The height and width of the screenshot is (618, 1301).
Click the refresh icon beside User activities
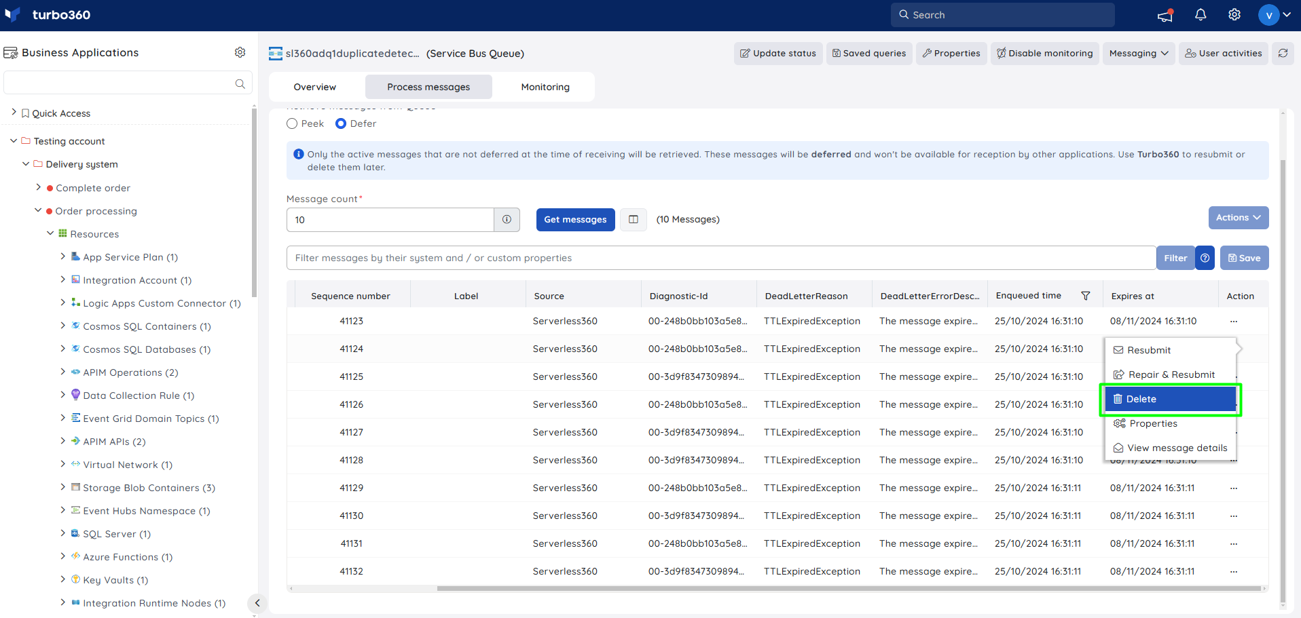[x=1283, y=53]
